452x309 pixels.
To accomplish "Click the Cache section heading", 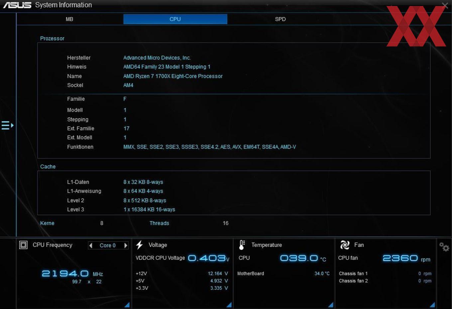I will coord(48,167).
